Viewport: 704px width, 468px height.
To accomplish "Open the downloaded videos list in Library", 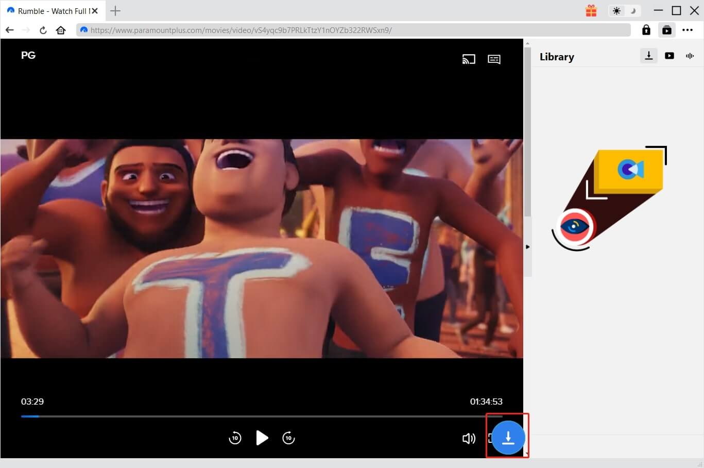I will 648,56.
